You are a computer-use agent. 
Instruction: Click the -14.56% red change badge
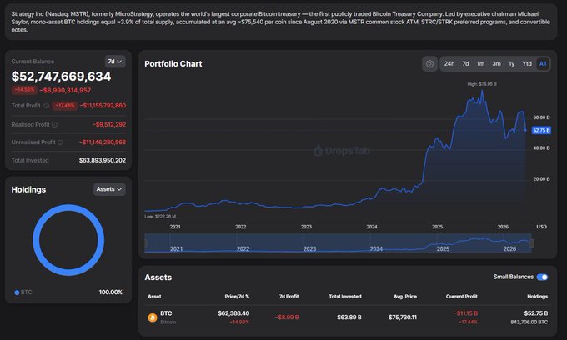click(x=24, y=90)
